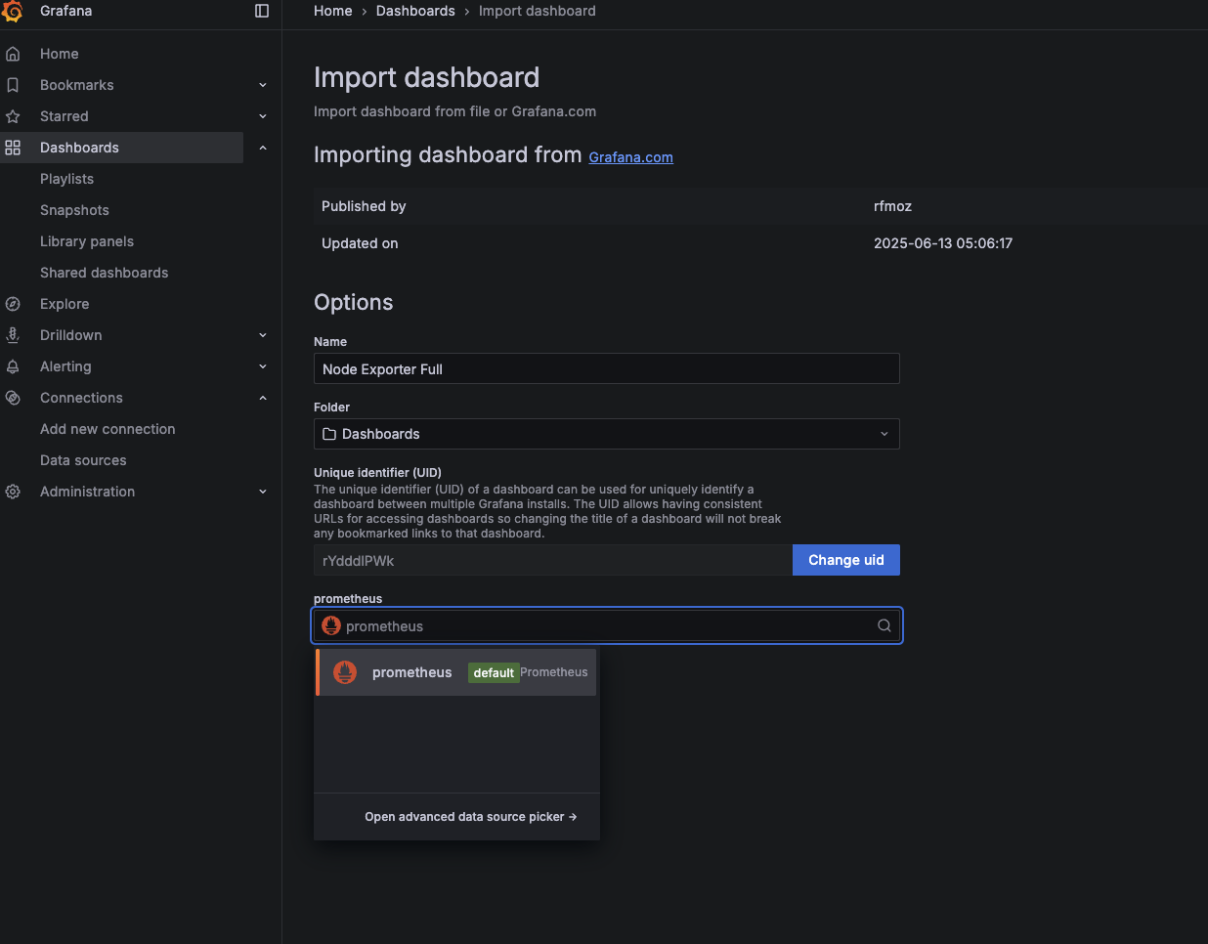Click the Dashboards grid icon
The height and width of the screenshot is (944, 1208).
coord(13,148)
